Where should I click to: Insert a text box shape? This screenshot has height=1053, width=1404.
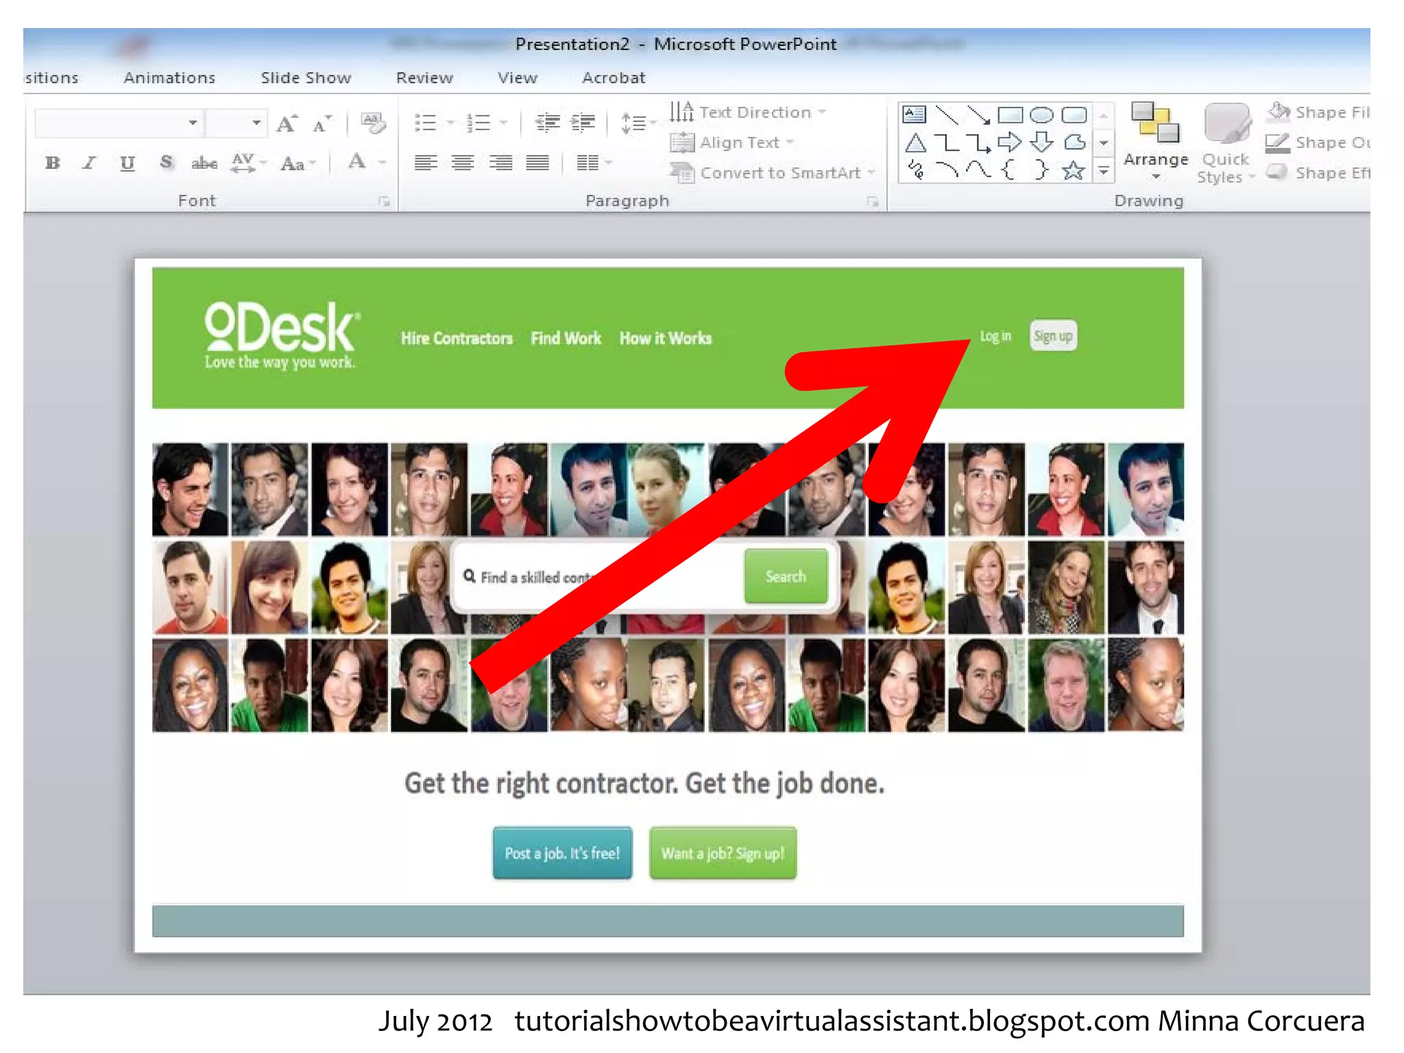point(915,114)
